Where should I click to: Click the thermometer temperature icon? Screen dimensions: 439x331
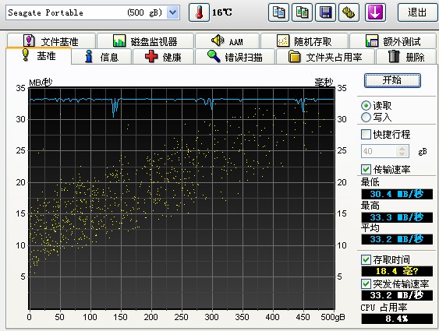(199, 12)
